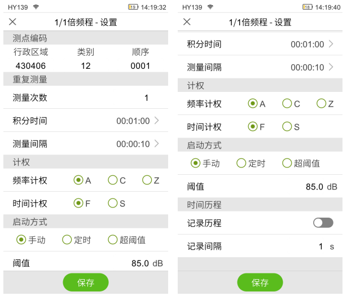Viewport: 347px width, 296px height.
Task: Select frequency weighting C on the left screen
Action: pyautogui.click(x=113, y=180)
